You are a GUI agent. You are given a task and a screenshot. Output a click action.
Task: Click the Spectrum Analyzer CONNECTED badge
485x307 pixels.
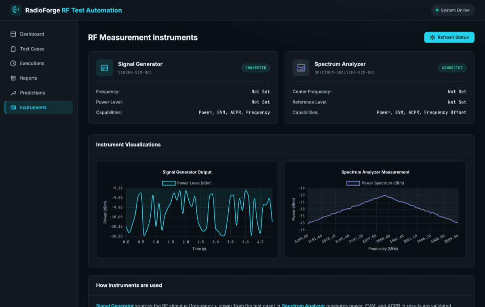point(452,68)
